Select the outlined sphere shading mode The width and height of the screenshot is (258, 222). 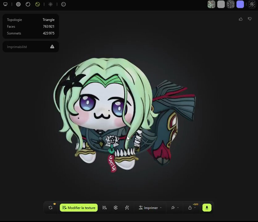pyautogui.click(x=28, y=4)
